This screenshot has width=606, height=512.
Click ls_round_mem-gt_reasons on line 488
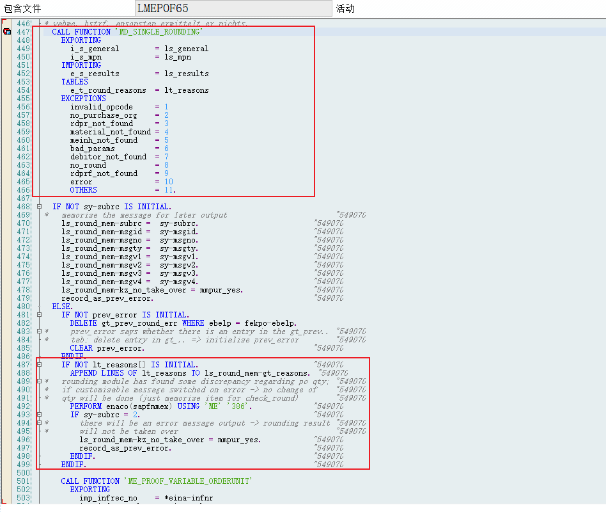click(256, 373)
